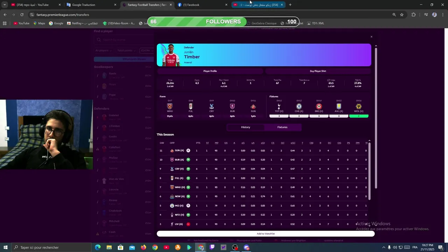Close the Timber player info popup
Screen dimensions: 448x252
coord(371,37)
